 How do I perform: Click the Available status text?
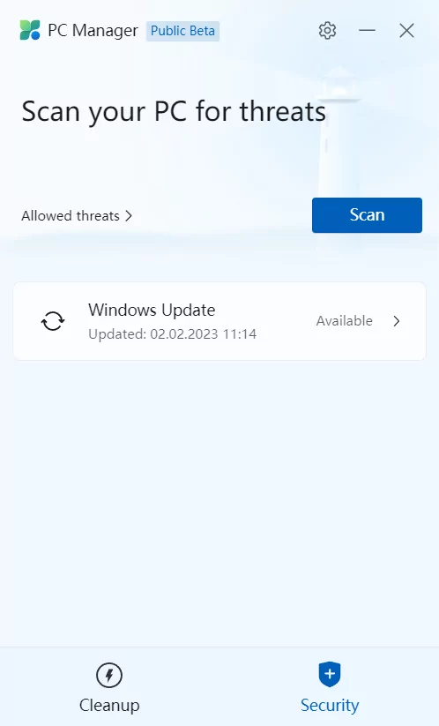[344, 320]
